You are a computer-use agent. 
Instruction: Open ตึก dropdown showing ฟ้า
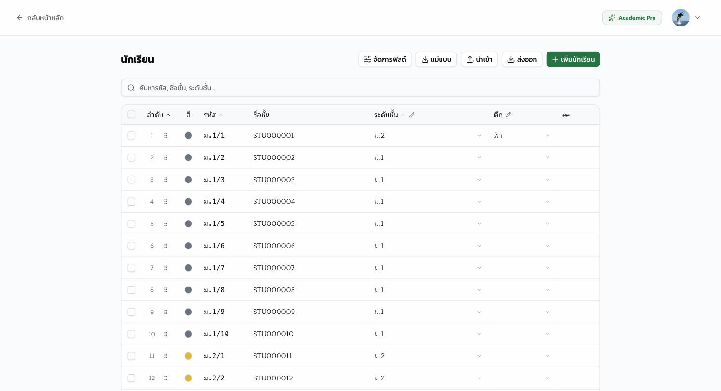tap(522, 136)
